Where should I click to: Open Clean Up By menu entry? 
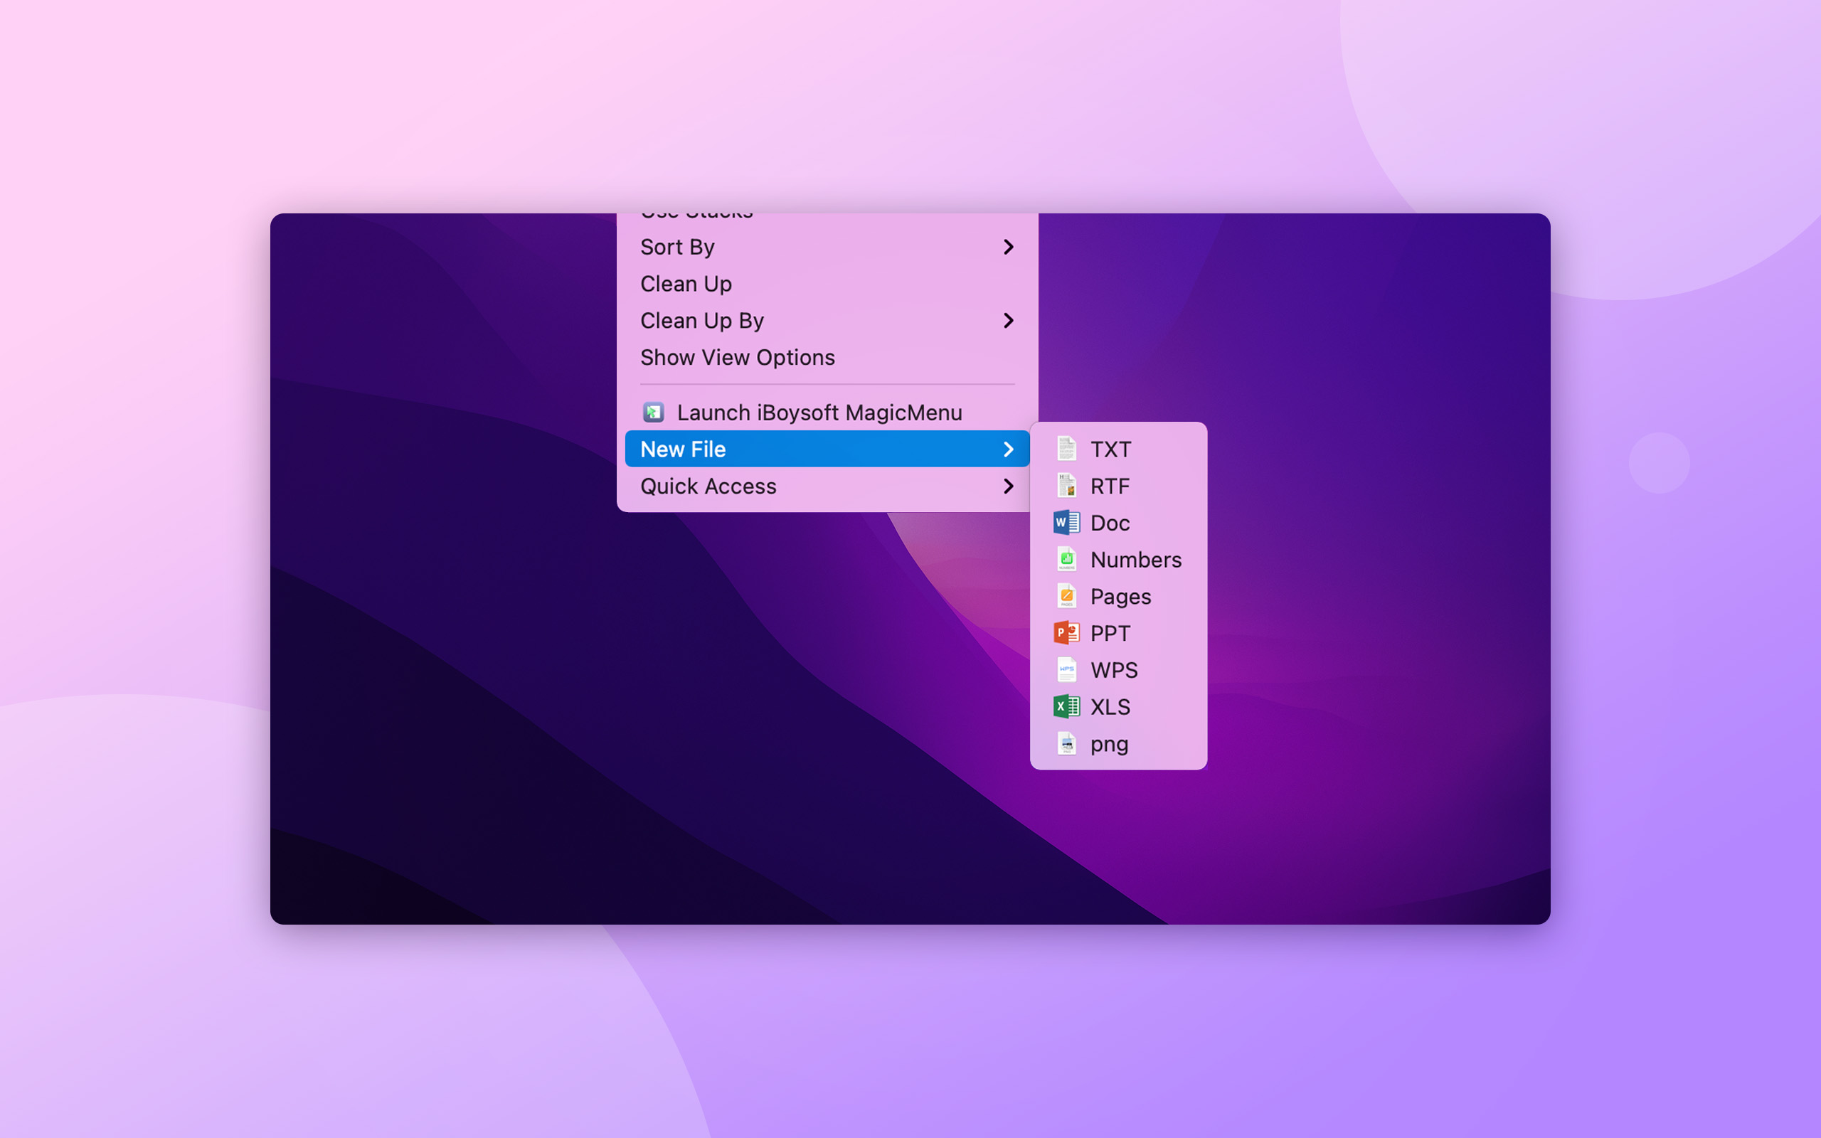(x=827, y=321)
